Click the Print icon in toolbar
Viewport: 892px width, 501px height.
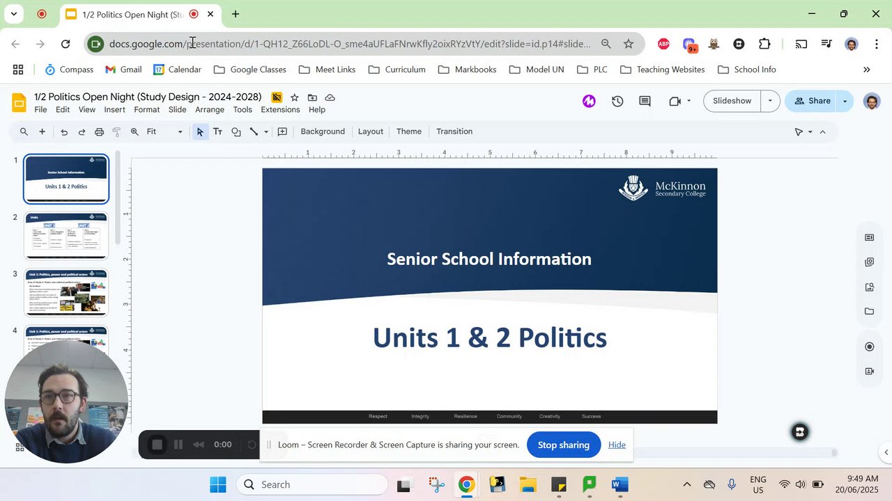99,132
